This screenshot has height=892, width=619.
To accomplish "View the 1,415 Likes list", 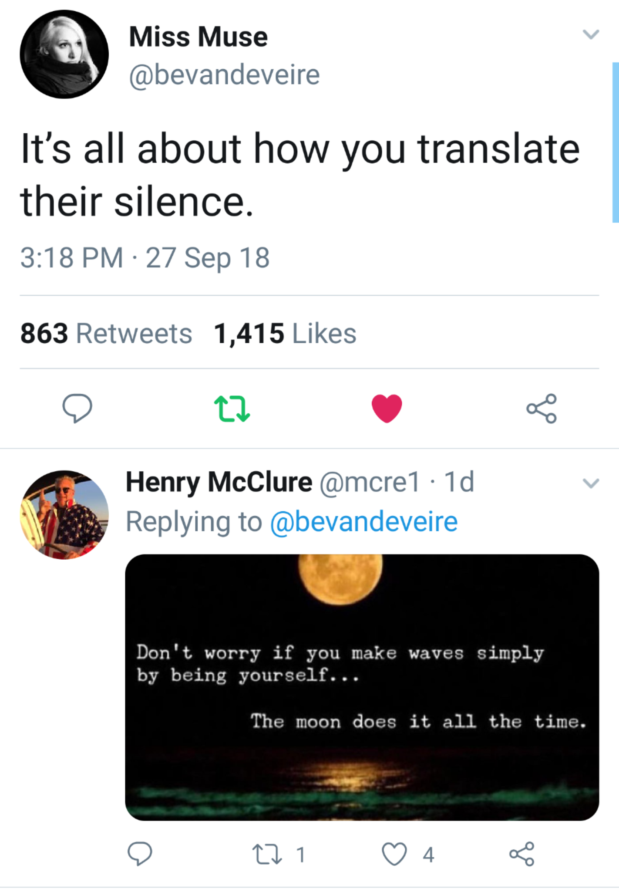I will (x=285, y=334).
